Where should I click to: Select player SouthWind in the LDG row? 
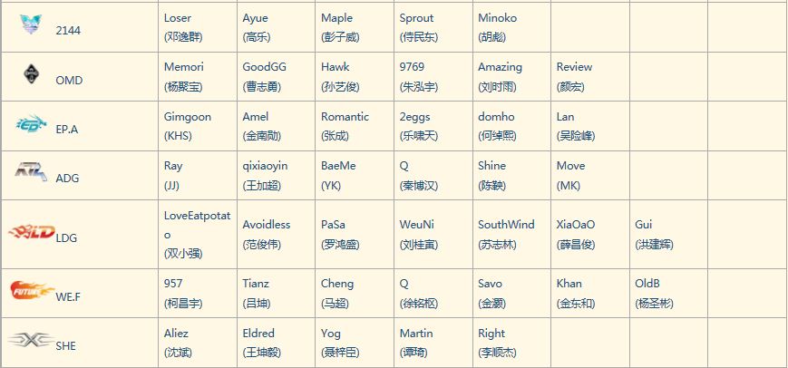506,225
